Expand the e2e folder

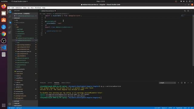(x=16, y=20)
